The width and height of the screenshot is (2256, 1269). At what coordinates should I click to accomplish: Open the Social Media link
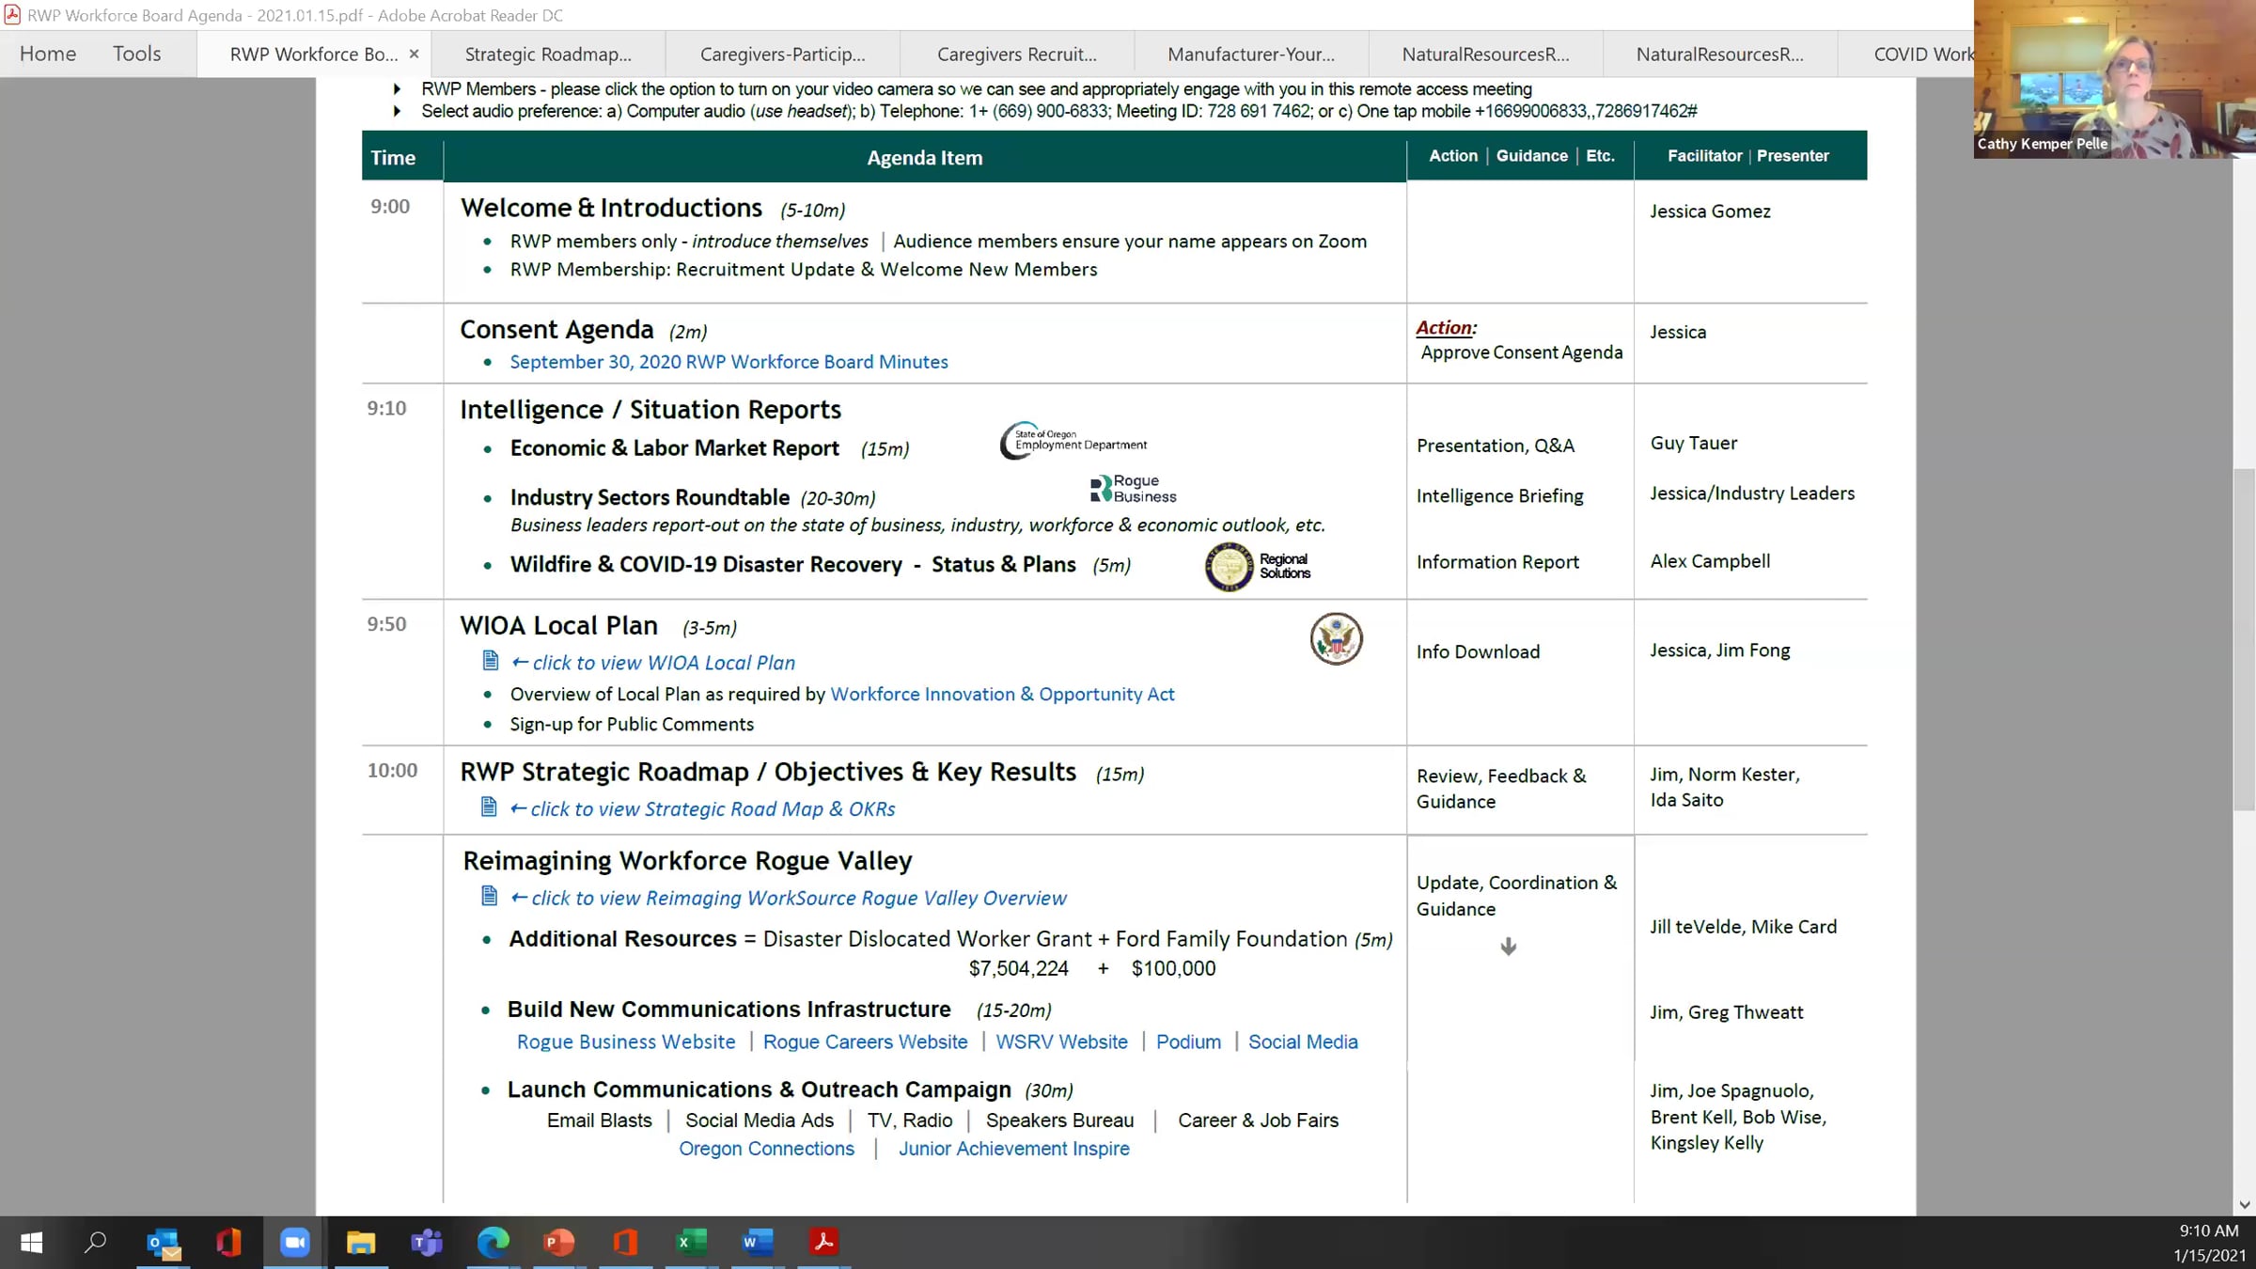coord(1303,1042)
